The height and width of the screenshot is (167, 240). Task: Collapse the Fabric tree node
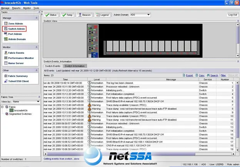2,107
